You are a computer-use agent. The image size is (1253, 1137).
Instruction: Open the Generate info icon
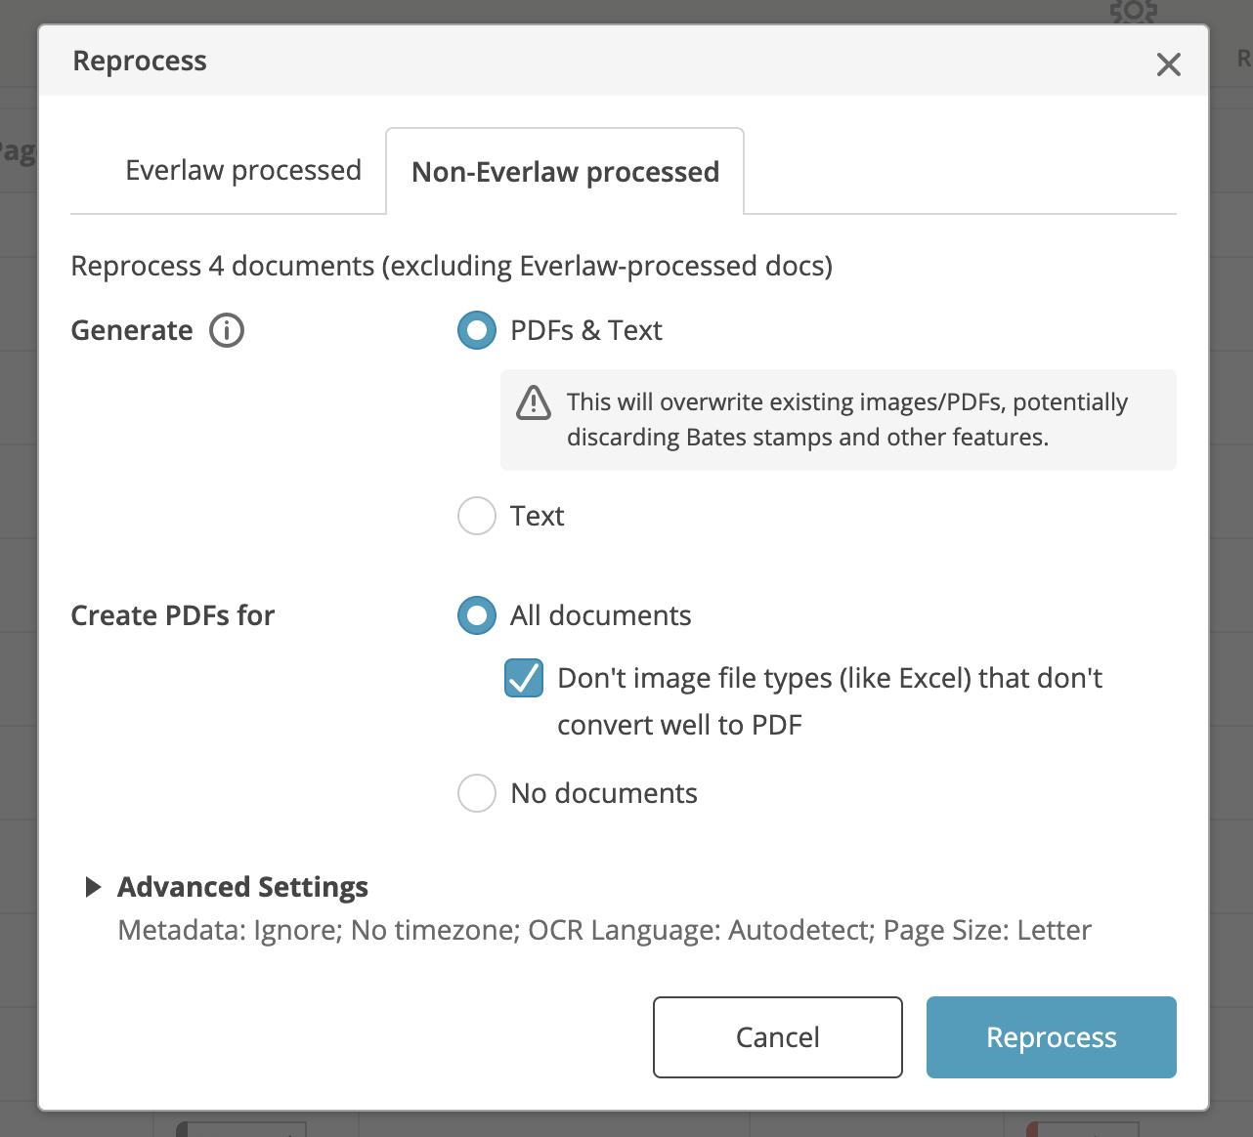(x=227, y=330)
